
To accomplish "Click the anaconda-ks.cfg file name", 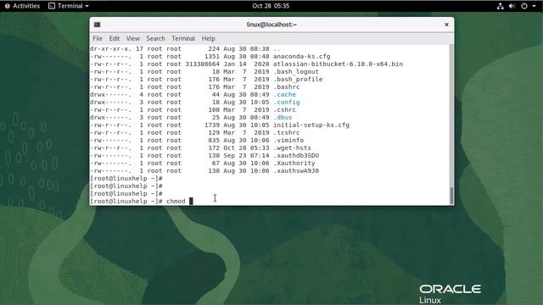I will pos(302,57).
